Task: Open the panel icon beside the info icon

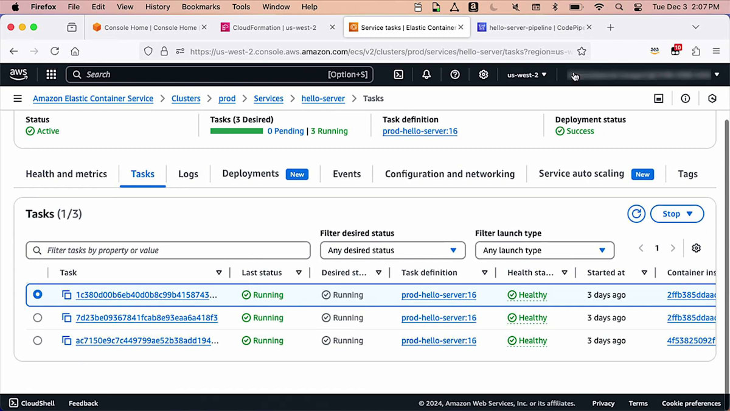Action: 659,98
